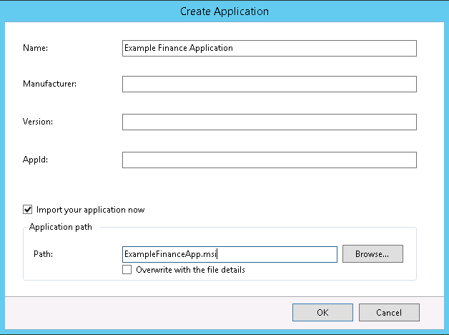Click the Name text field
449x335 pixels.
click(x=269, y=48)
